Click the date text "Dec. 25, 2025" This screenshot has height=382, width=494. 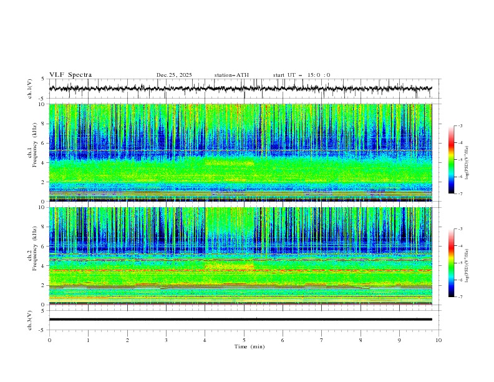point(174,75)
